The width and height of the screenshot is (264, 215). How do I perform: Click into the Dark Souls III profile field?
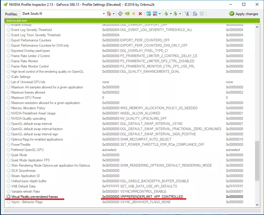coord(62,14)
